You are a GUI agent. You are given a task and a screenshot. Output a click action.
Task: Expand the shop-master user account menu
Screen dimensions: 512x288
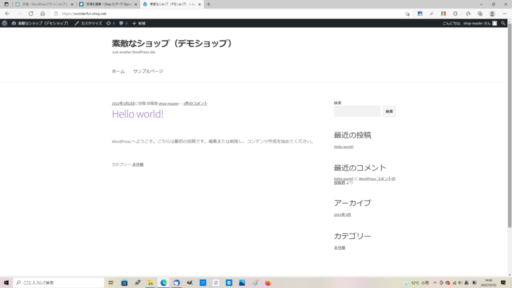pyautogui.click(x=470, y=23)
